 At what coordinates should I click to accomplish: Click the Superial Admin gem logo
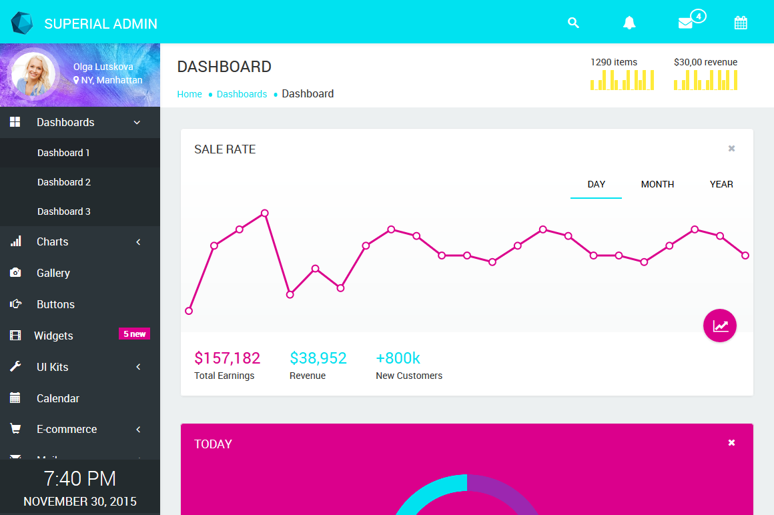click(x=22, y=23)
